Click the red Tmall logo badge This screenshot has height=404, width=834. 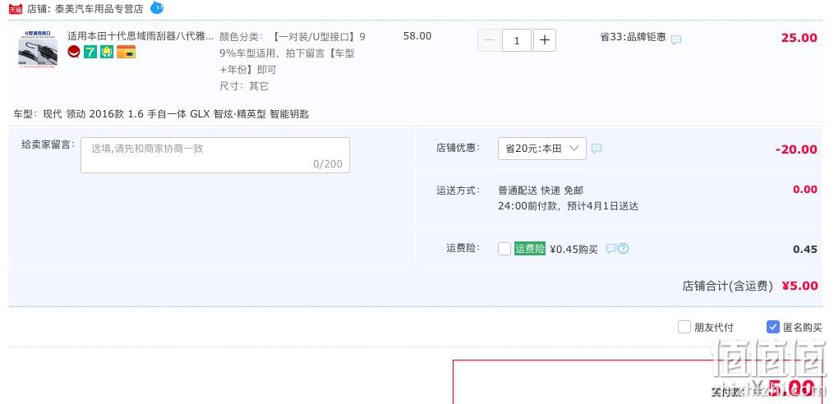coord(16,9)
